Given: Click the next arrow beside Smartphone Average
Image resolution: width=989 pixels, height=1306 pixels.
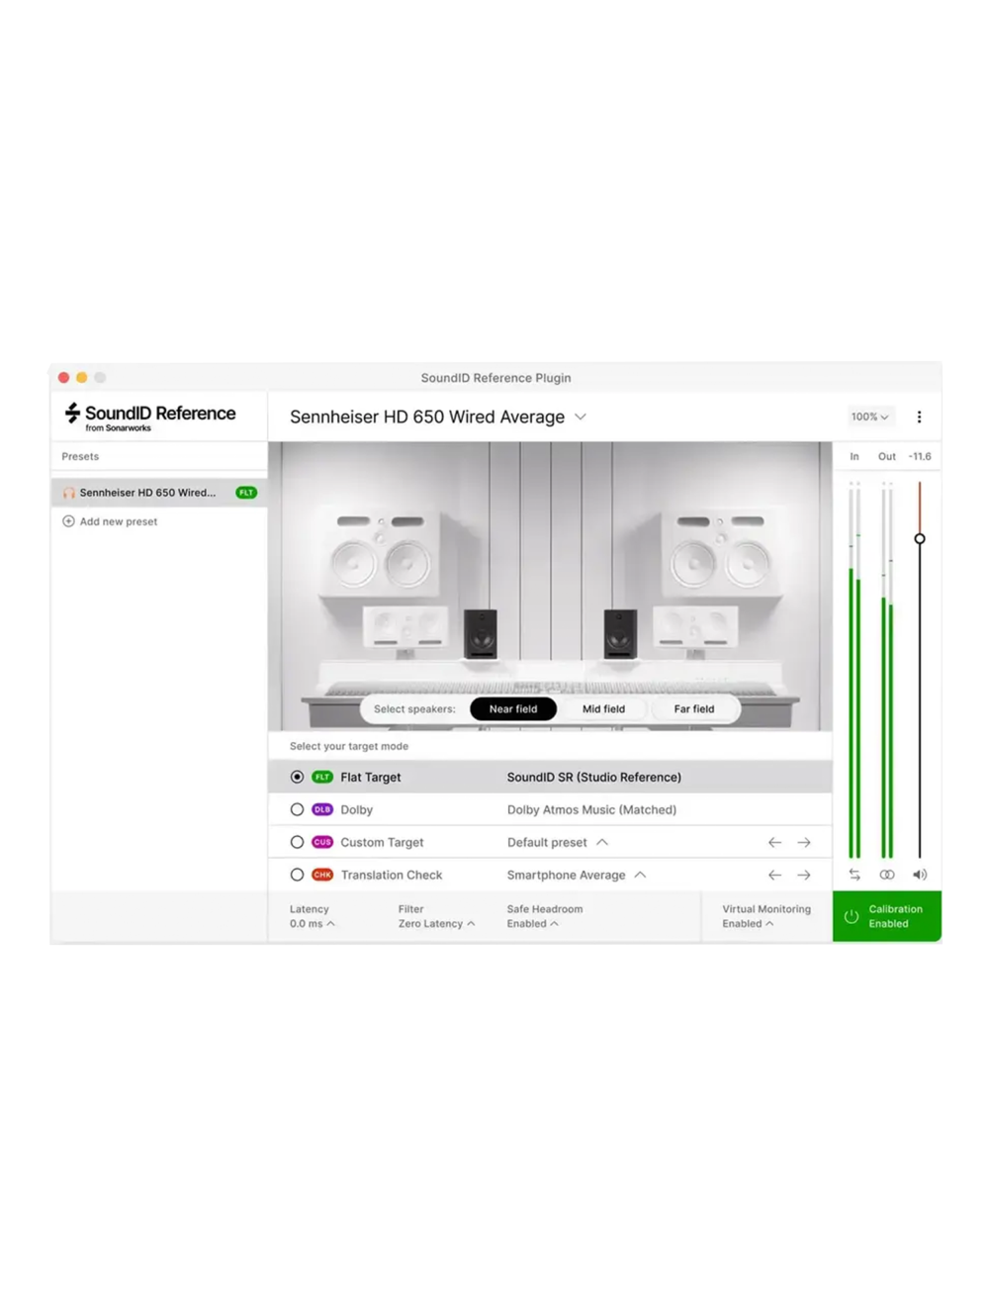Looking at the screenshot, I should point(804,875).
